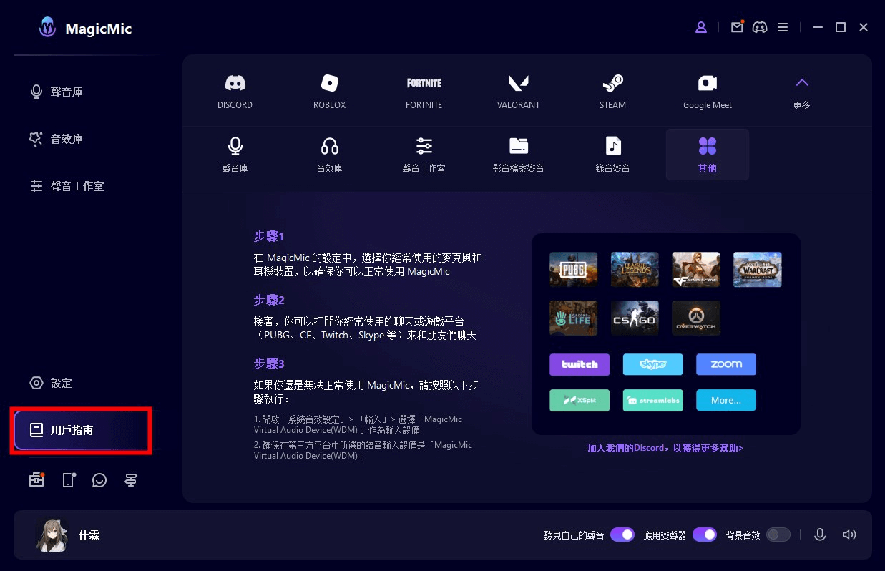Open the speaker volume icon bottom right
885x571 pixels.
coord(849,535)
